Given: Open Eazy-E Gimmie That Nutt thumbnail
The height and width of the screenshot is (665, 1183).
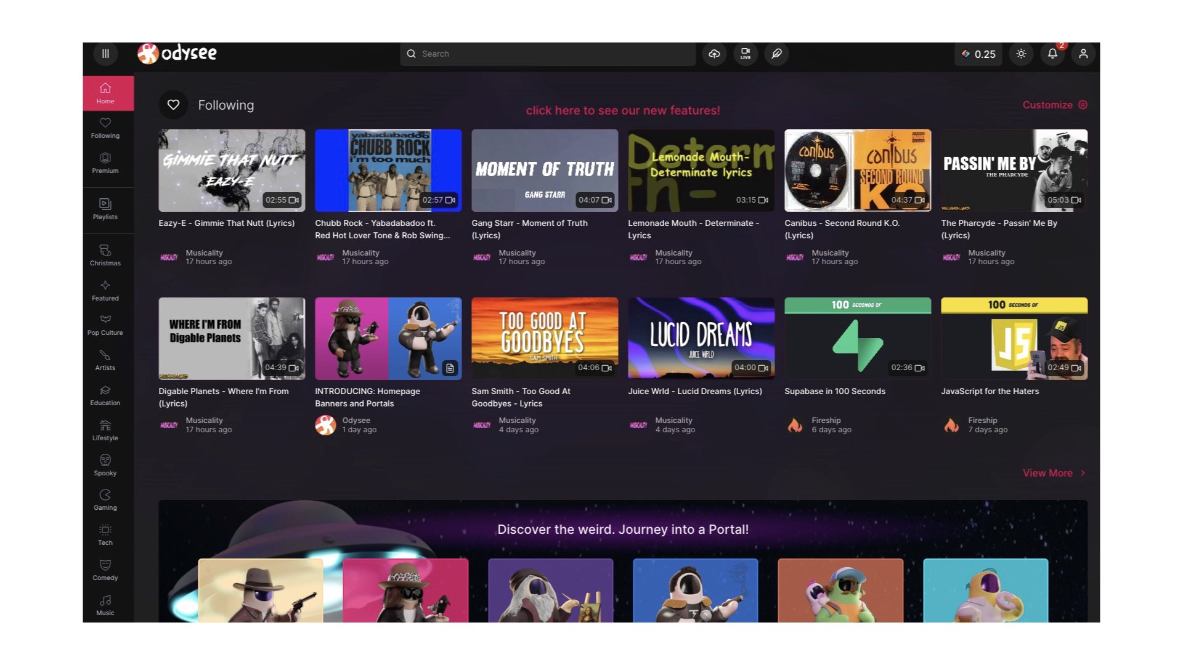Looking at the screenshot, I should click(232, 171).
